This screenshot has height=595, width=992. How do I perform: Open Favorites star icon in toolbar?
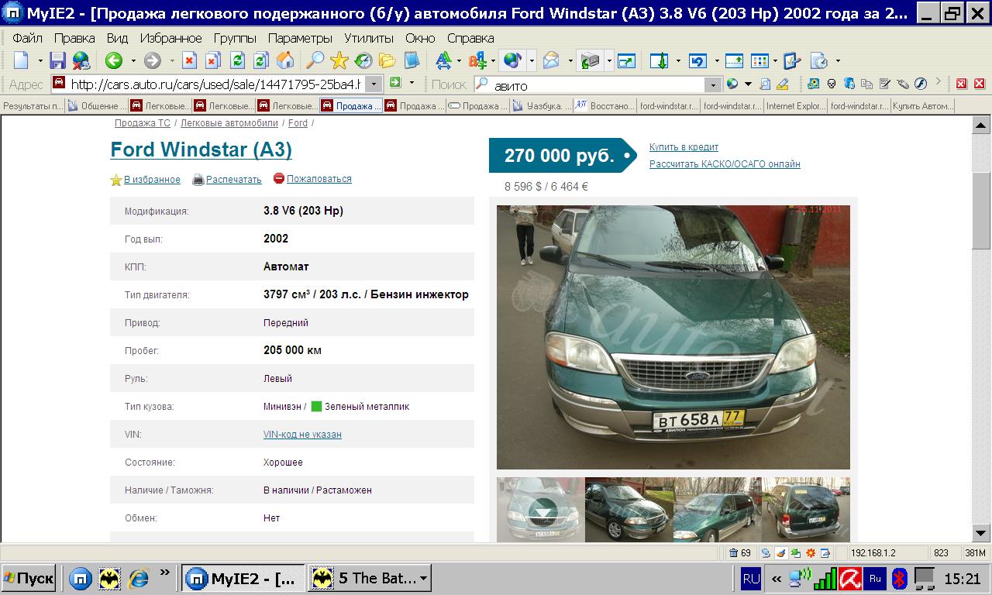tap(339, 60)
